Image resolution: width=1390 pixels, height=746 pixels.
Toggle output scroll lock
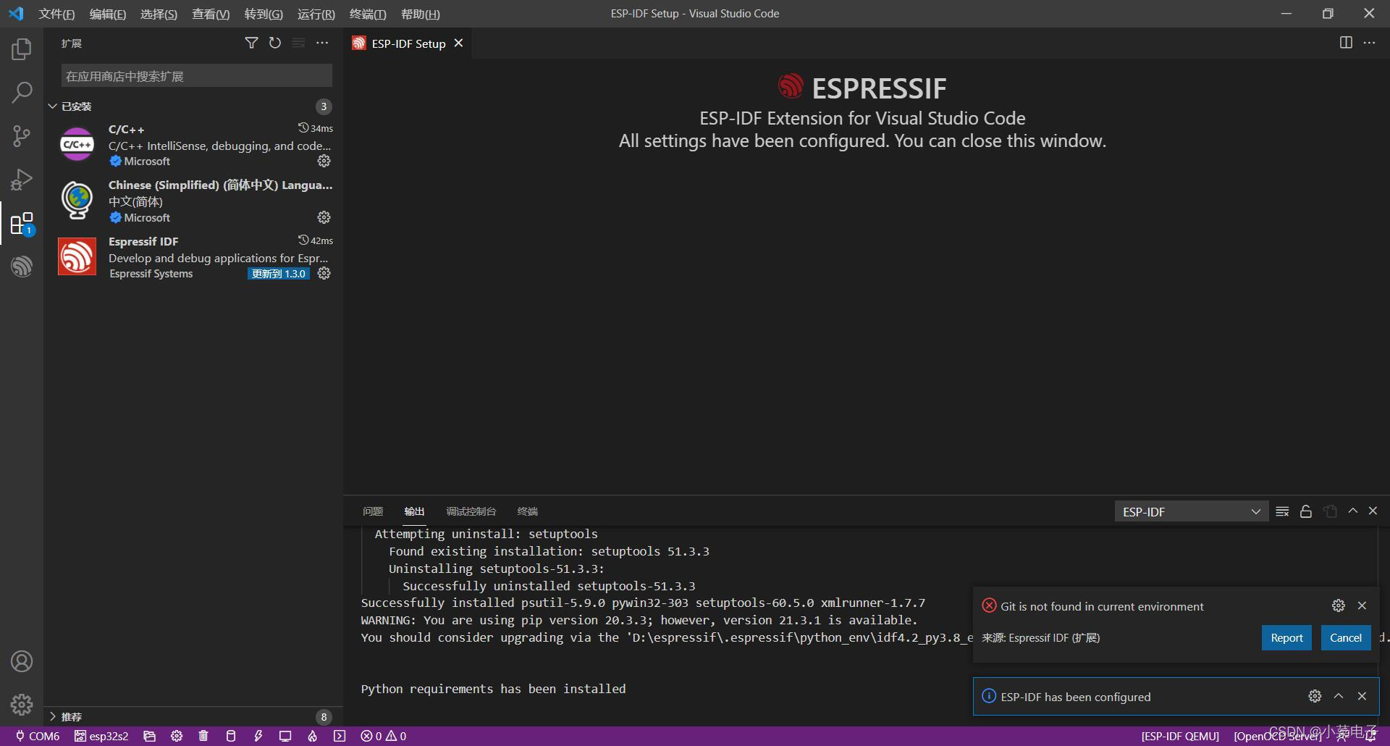pyautogui.click(x=1306, y=511)
